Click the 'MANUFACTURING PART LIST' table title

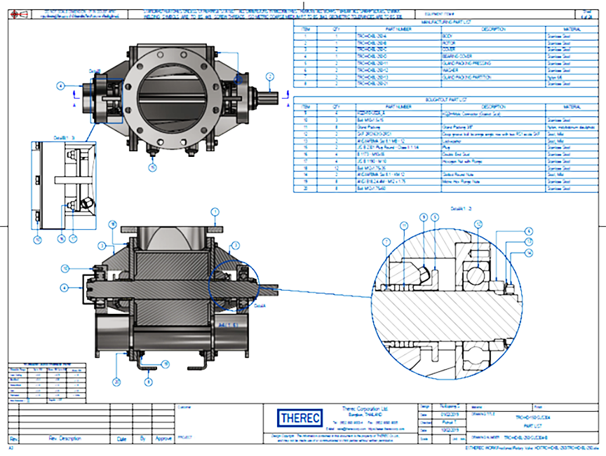pos(445,22)
